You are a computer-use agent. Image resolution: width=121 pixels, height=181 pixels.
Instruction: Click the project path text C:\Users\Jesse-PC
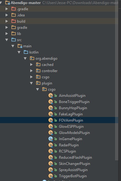tap(57, 3)
